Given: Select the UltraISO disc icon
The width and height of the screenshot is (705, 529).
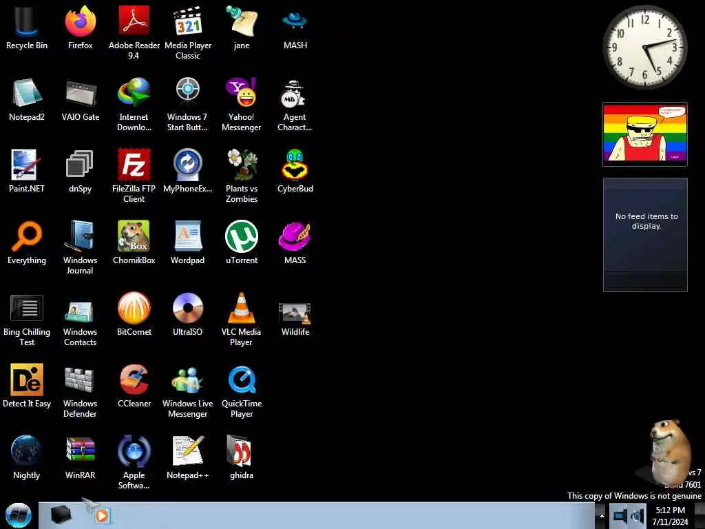Looking at the screenshot, I should point(187,314).
